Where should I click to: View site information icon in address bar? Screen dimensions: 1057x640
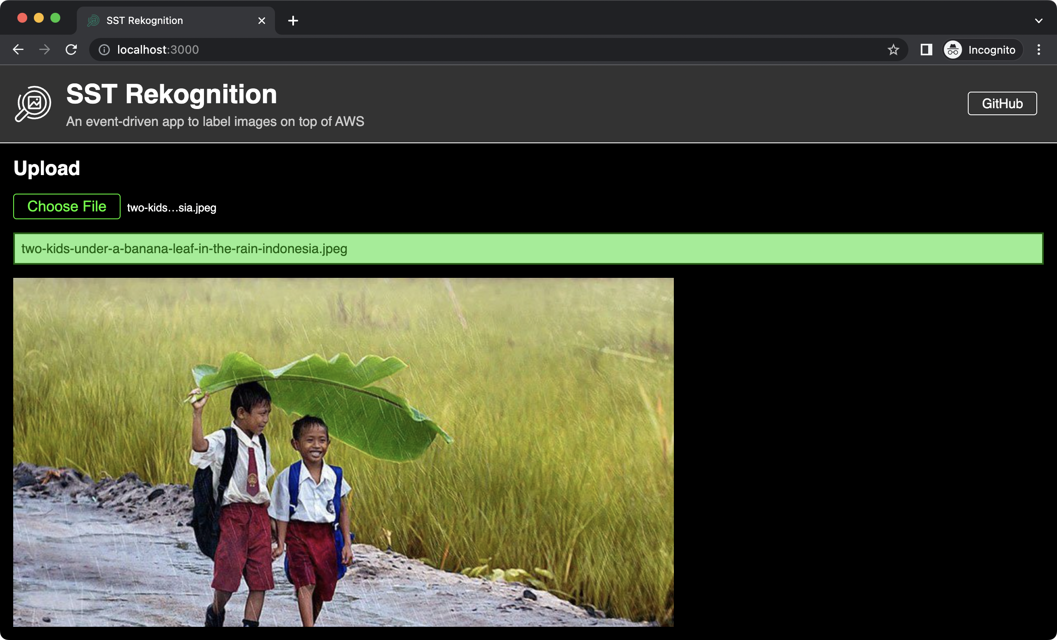point(104,50)
